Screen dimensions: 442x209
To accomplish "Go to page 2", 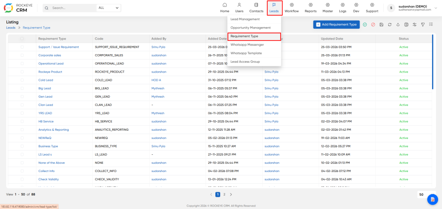I will click(224, 194).
